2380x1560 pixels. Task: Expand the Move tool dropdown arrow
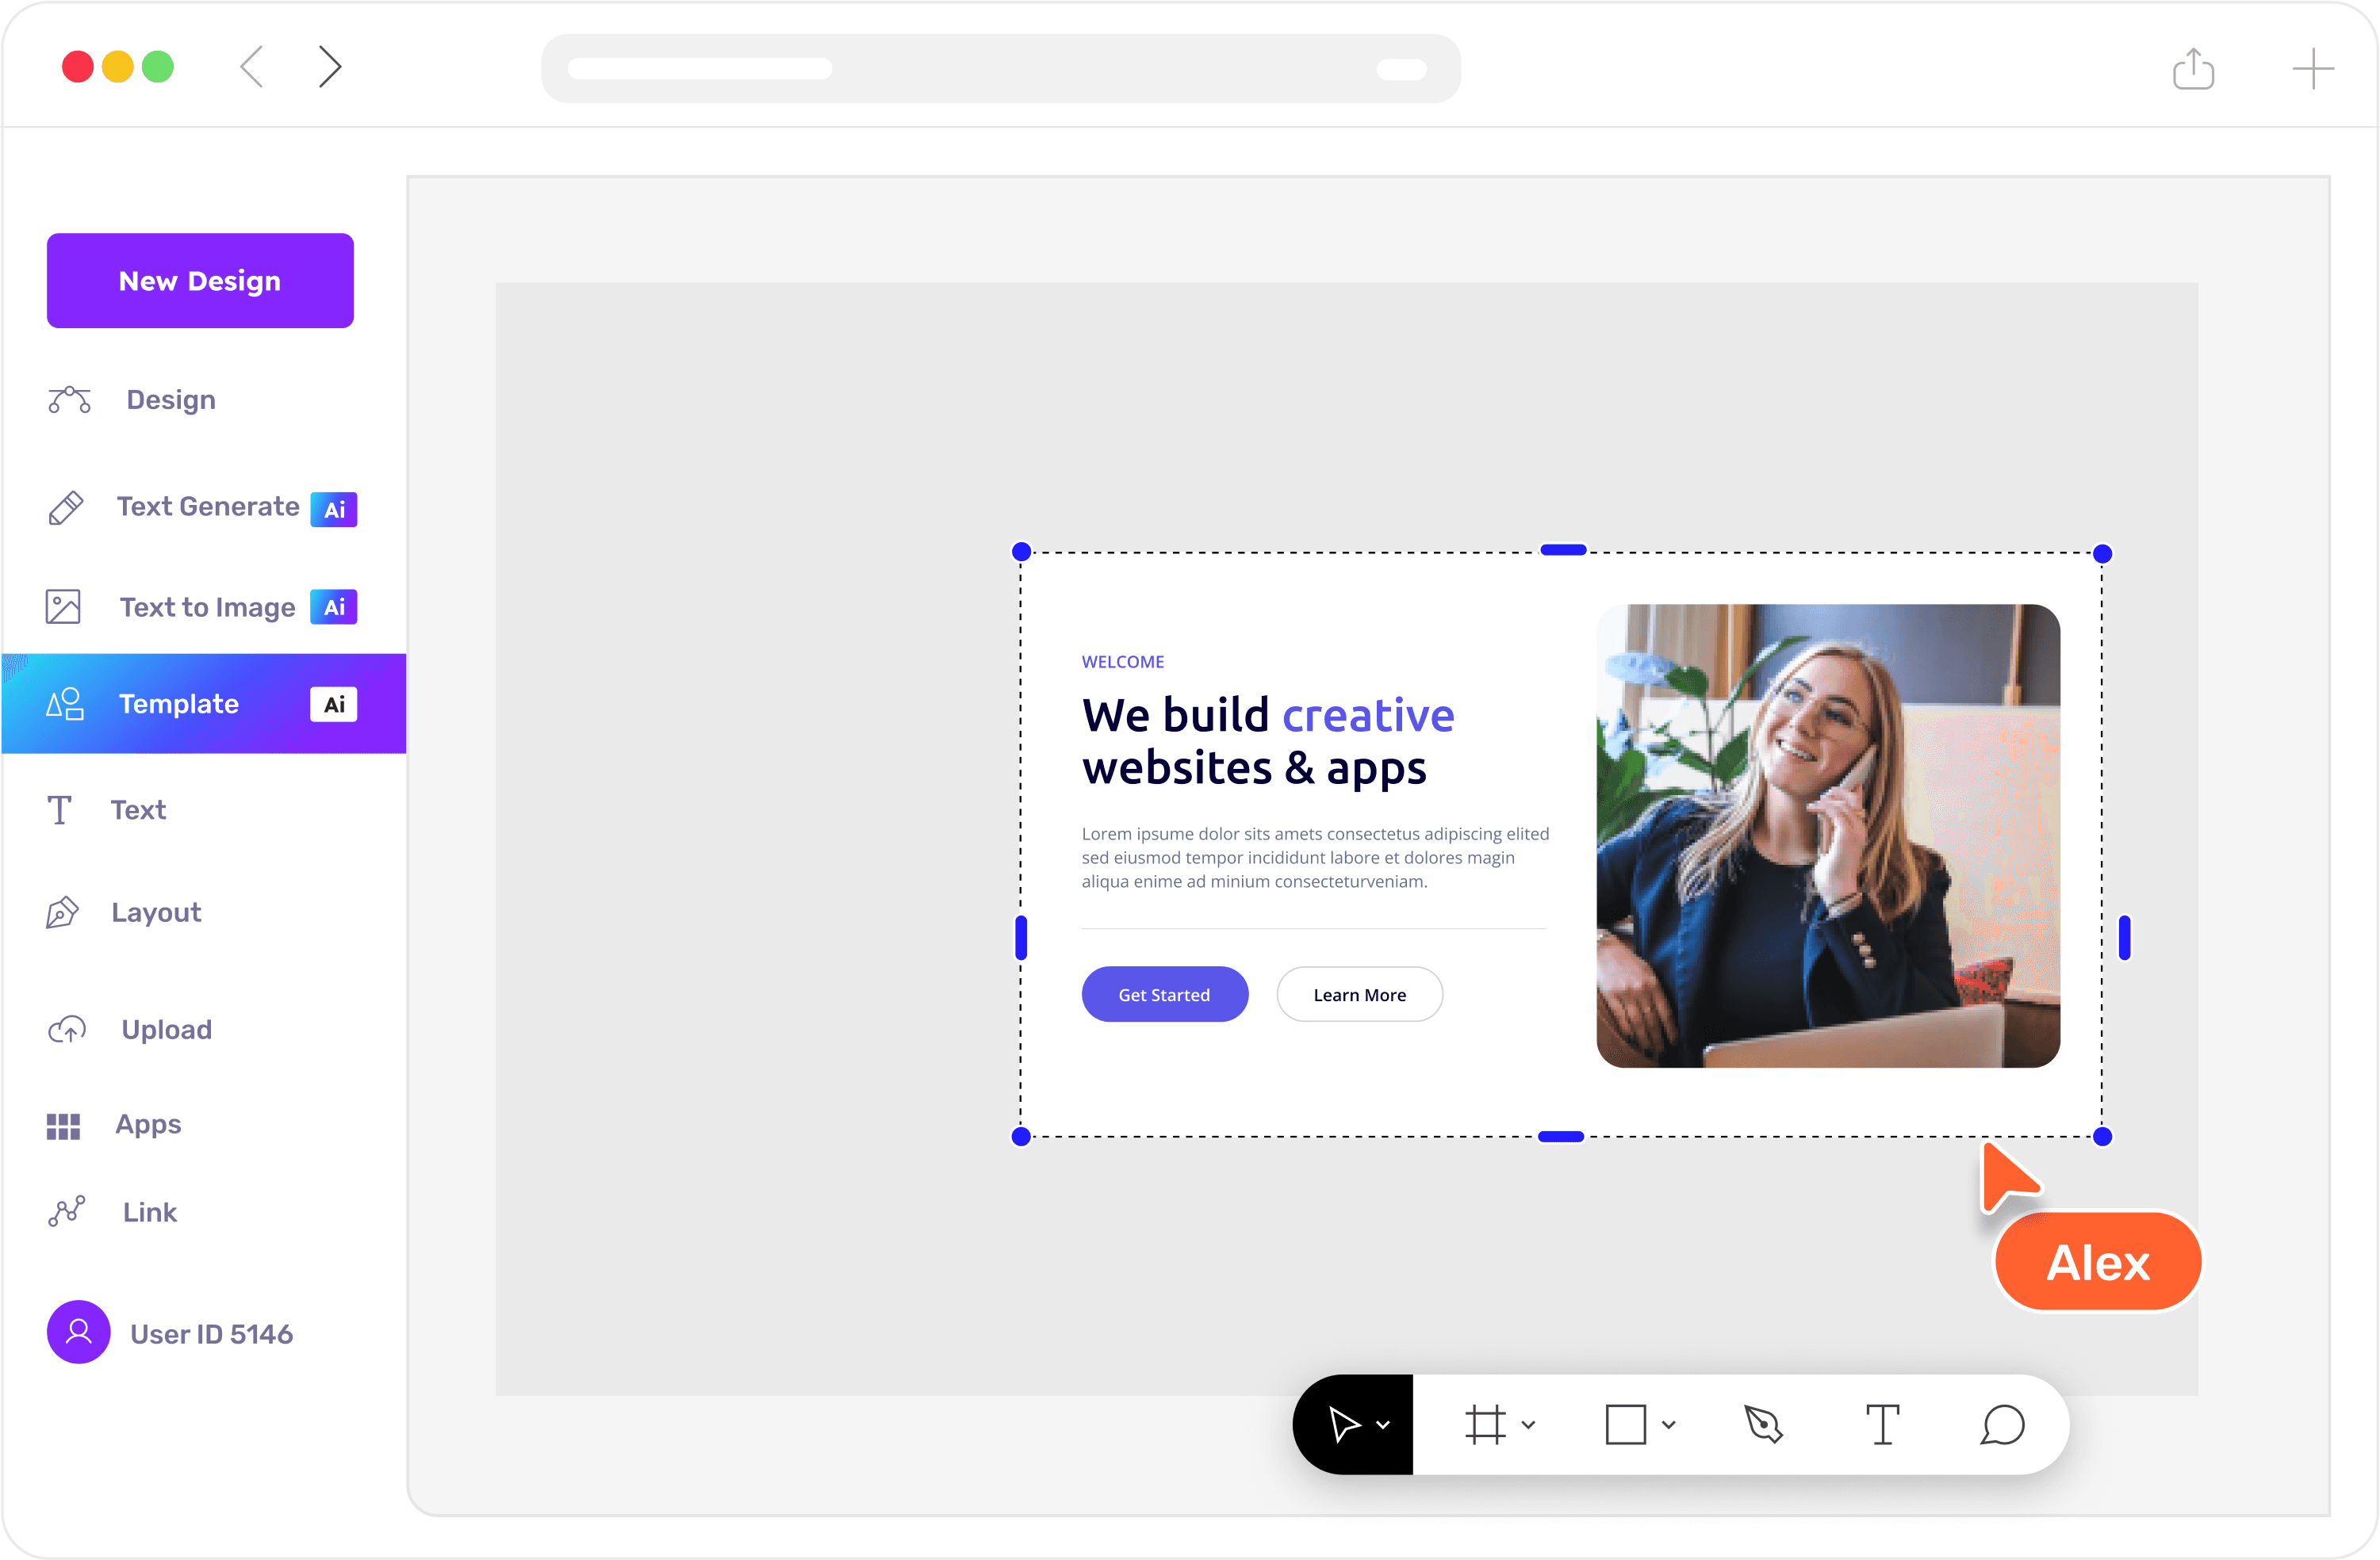pos(1383,1425)
